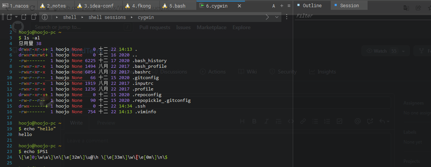This screenshot has height=167, width=431.
Task: Add a new tab with the plus icon
Action: [281, 6]
